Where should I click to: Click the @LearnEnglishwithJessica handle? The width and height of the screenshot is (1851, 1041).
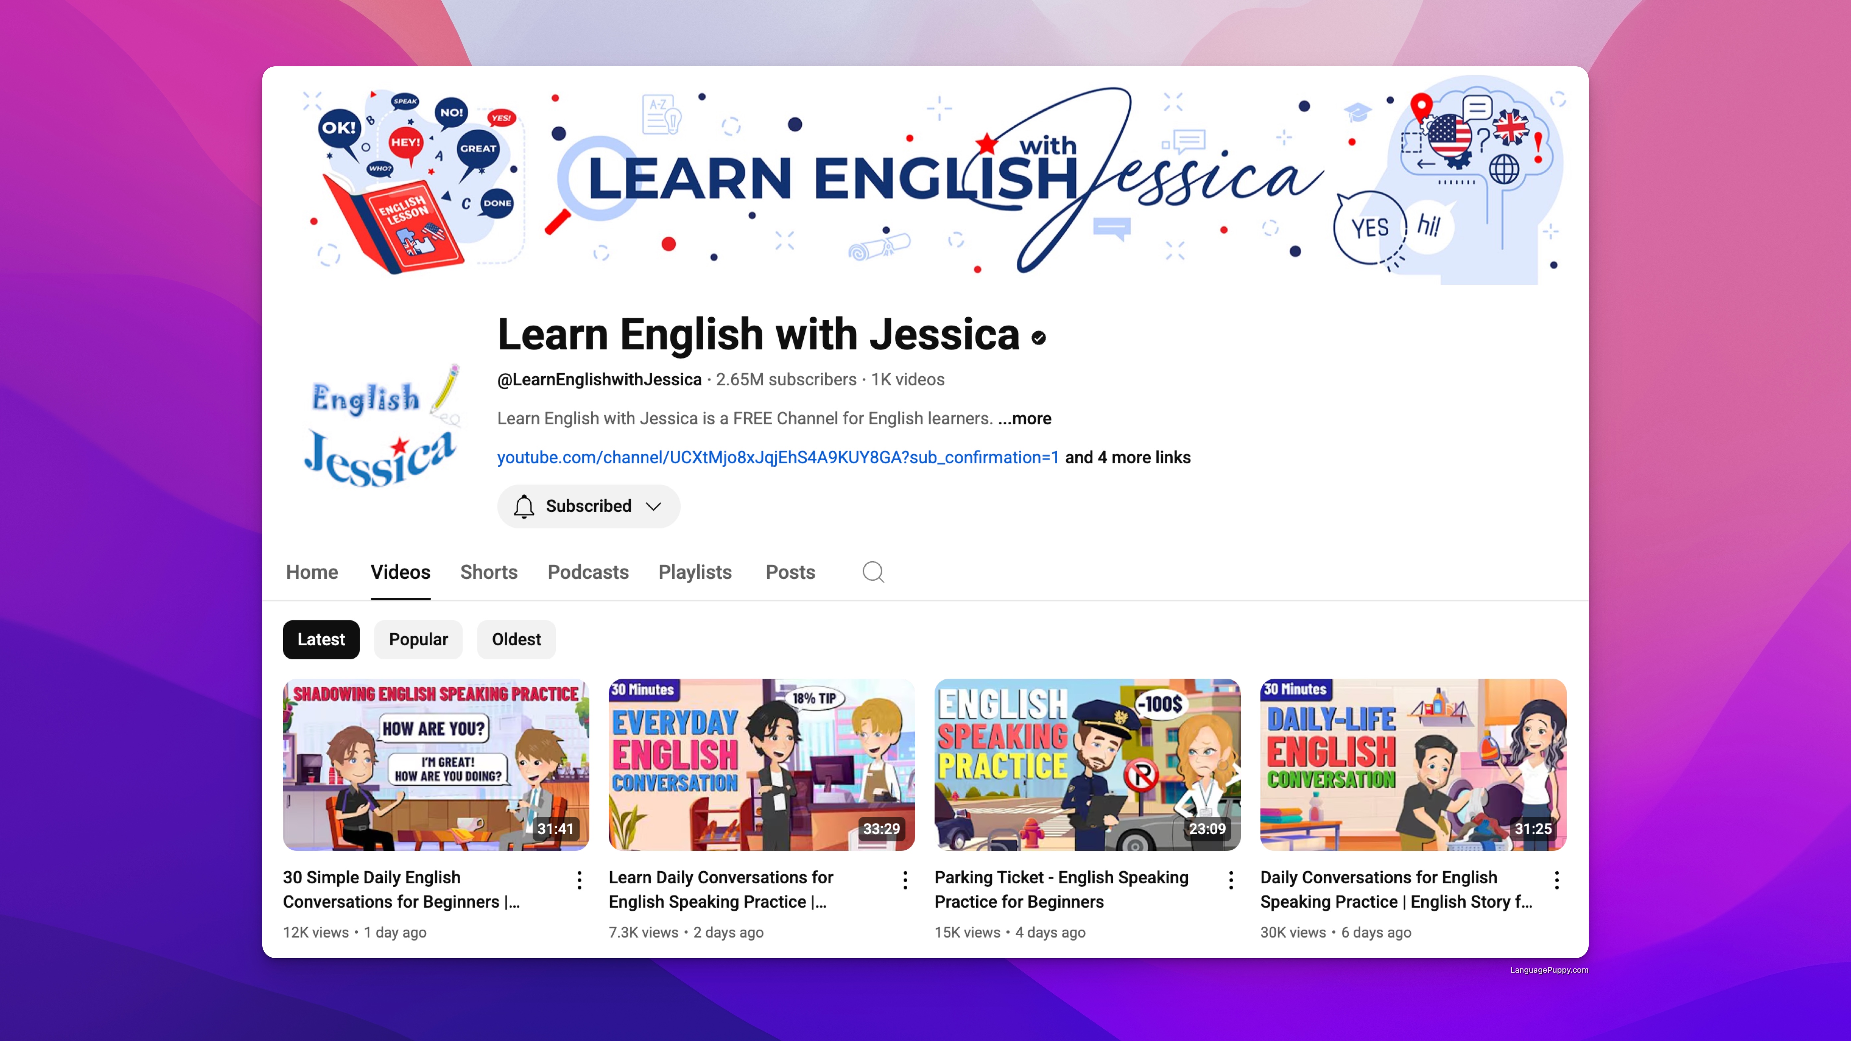coord(599,379)
